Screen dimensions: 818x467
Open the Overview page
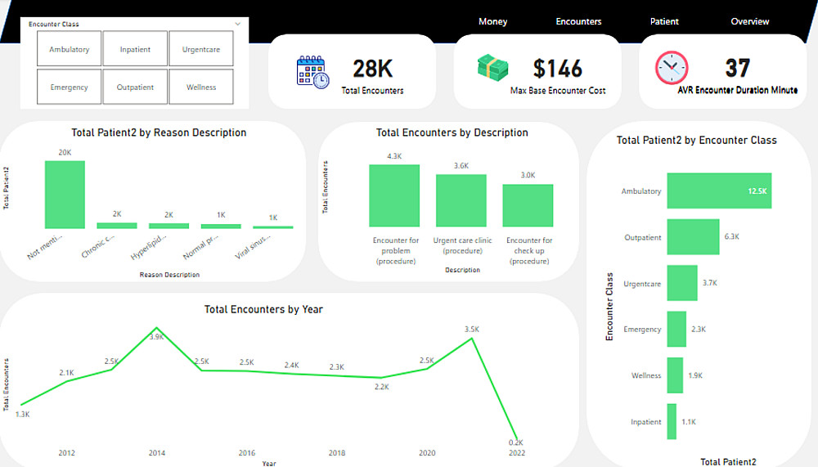point(749,21)
